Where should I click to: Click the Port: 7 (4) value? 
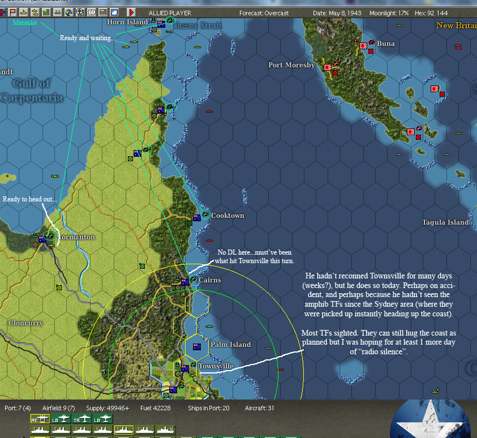tap(18, 408)
